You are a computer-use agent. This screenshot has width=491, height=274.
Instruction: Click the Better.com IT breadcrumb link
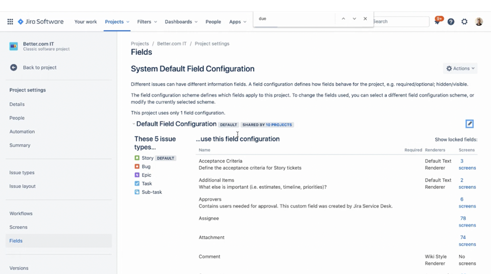coord(172,43)
